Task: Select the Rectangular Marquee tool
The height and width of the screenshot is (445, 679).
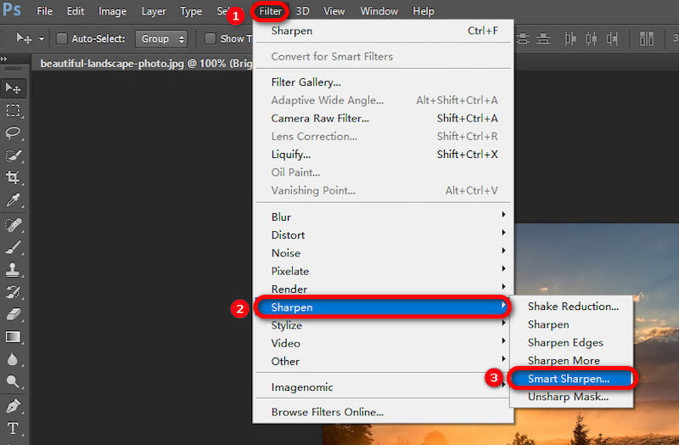Action: [13, 110]
